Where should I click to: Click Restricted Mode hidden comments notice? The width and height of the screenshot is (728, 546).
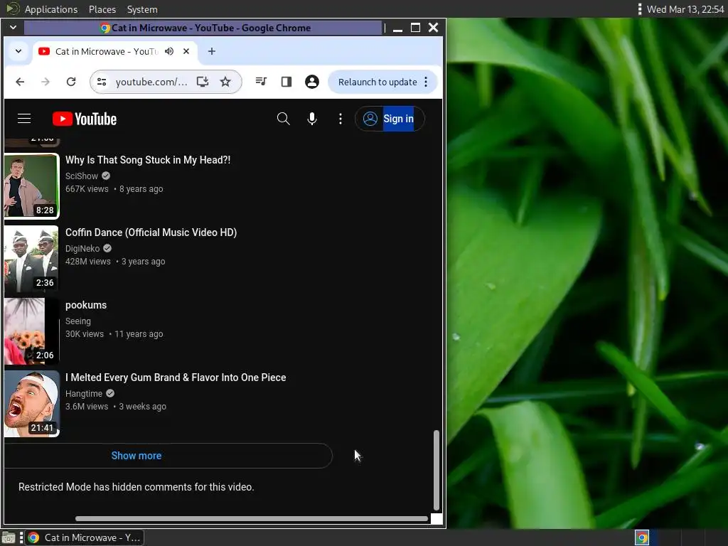coord(136,487)
